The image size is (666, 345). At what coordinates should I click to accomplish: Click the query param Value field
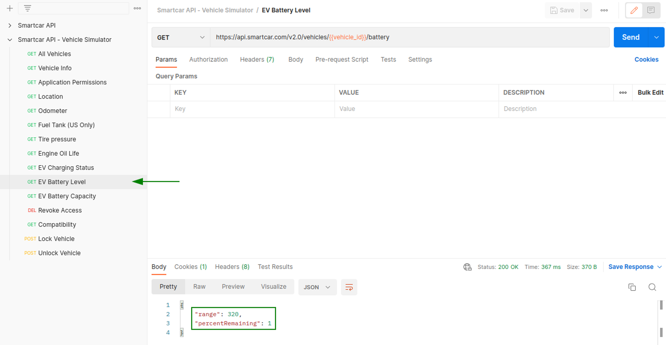416,109
